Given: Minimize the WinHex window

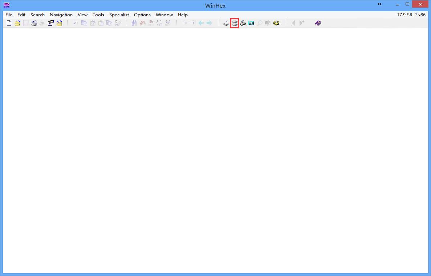Looking at the screenshot, I should [x=398, y=4].
